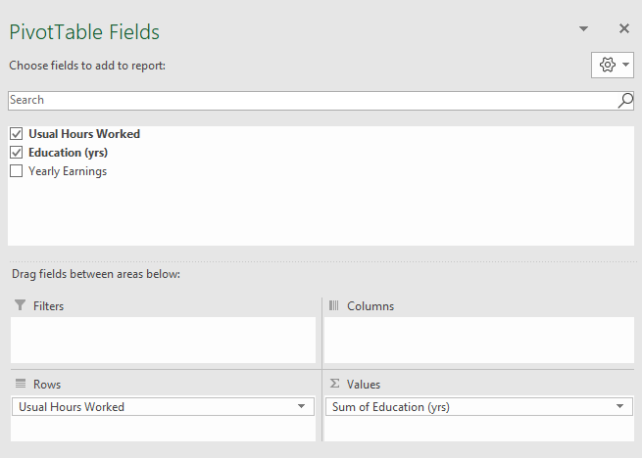This screenshot has height=458, width=642.
Task: Select the Sum of Education (yrs) value item
Action: [x=461, y=407]
